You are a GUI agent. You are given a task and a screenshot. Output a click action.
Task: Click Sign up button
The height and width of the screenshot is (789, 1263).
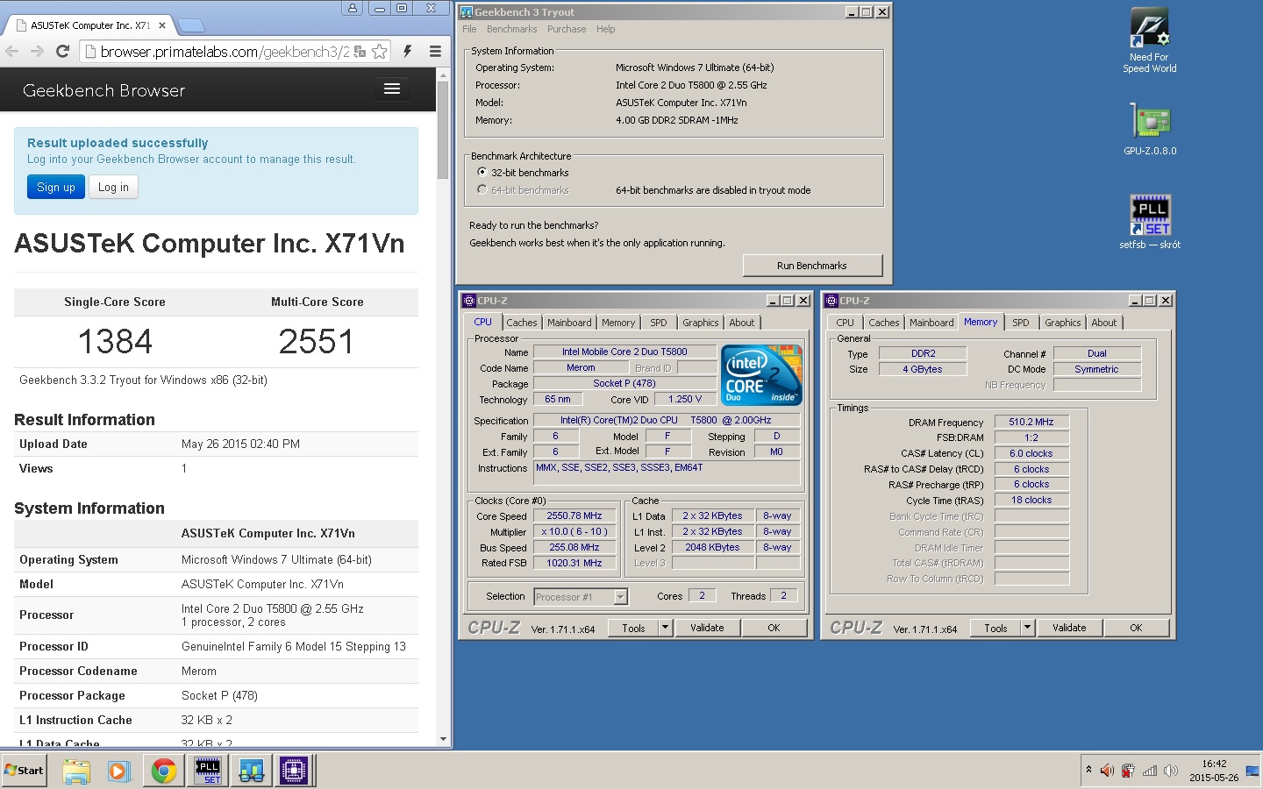pos(56,187)
